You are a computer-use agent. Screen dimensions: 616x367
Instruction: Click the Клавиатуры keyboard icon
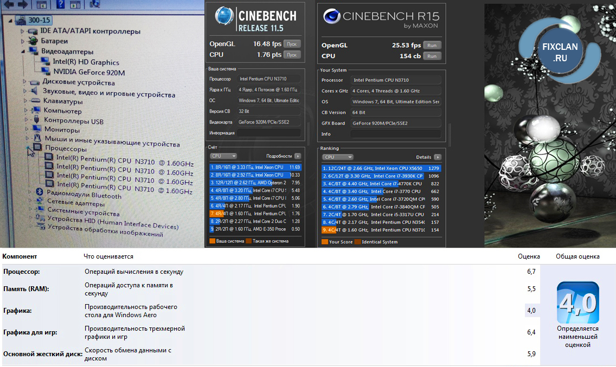pyautogui.click(x=36, y=101)
